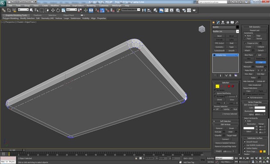Click the Rectangular Selection Region tool

pyautogui.click(x=42, y=10)
